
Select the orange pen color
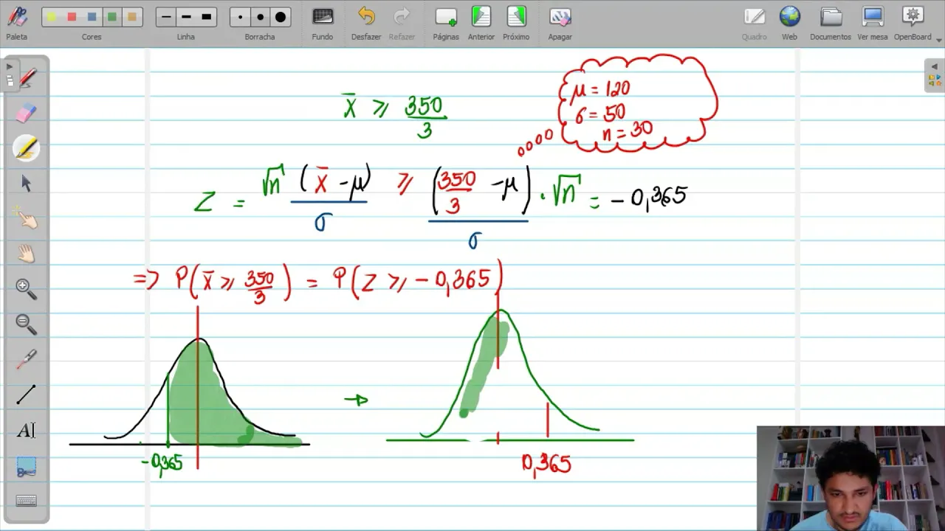131,17
